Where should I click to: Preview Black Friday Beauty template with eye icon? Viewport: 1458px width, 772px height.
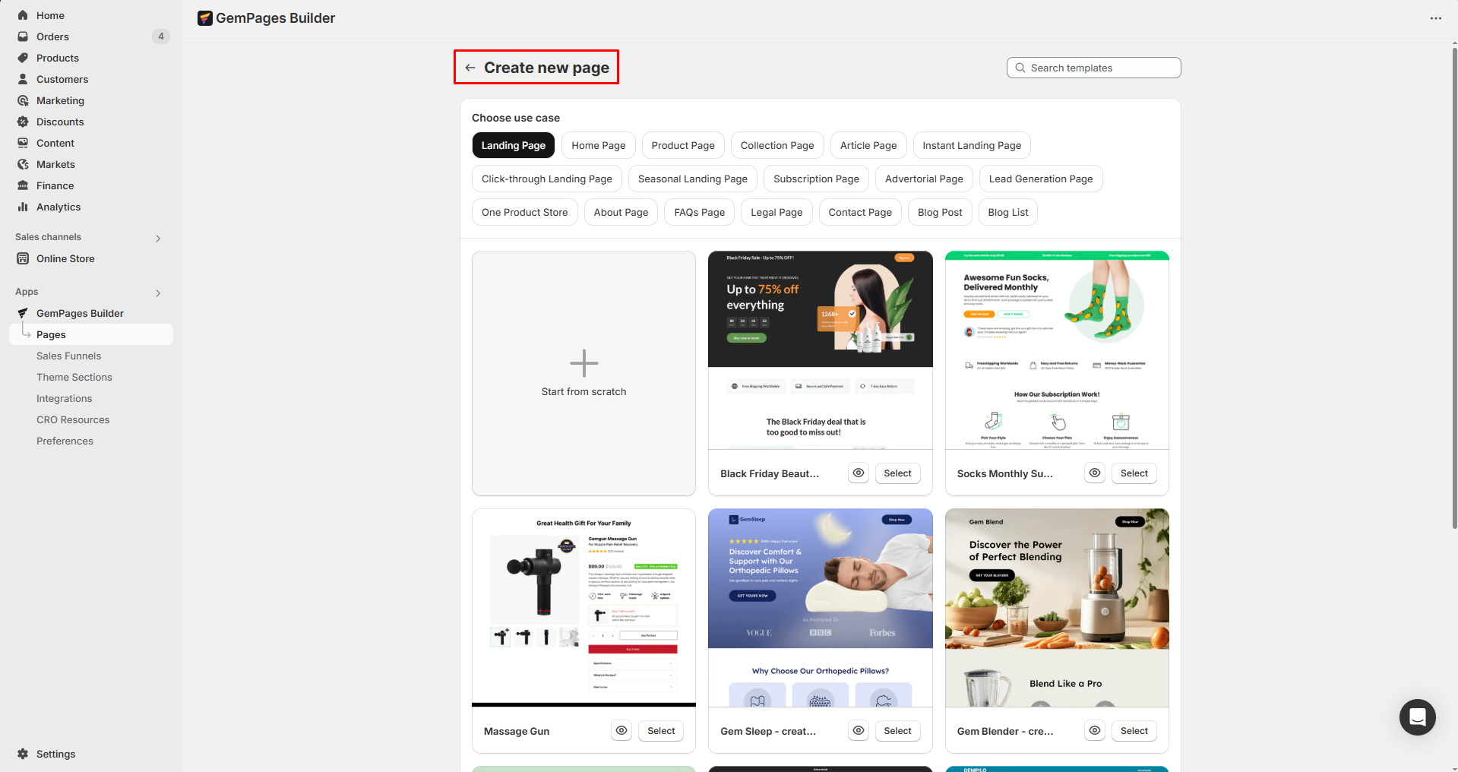858,473
